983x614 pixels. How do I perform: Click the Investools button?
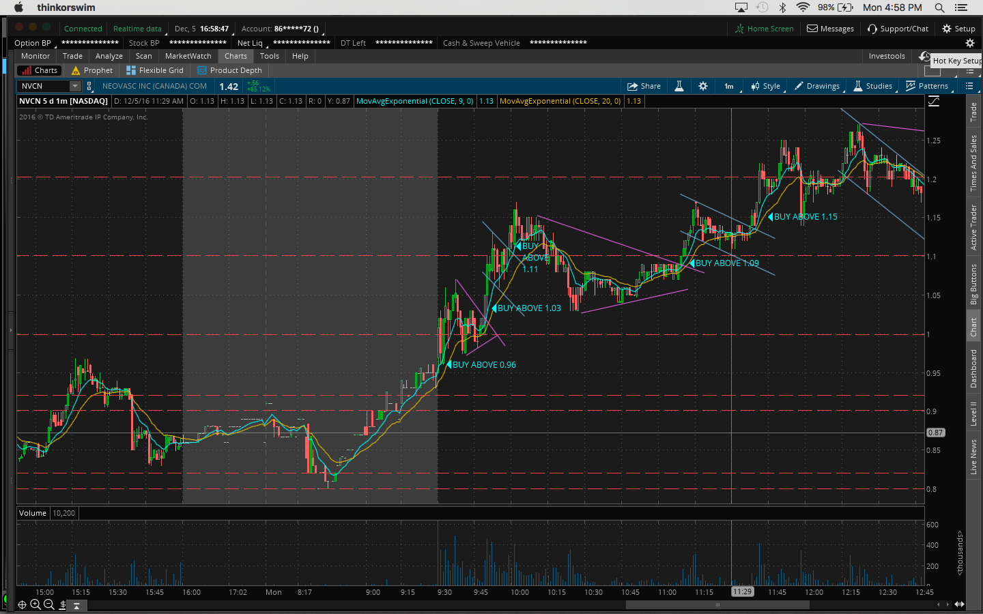click(887, 56)
